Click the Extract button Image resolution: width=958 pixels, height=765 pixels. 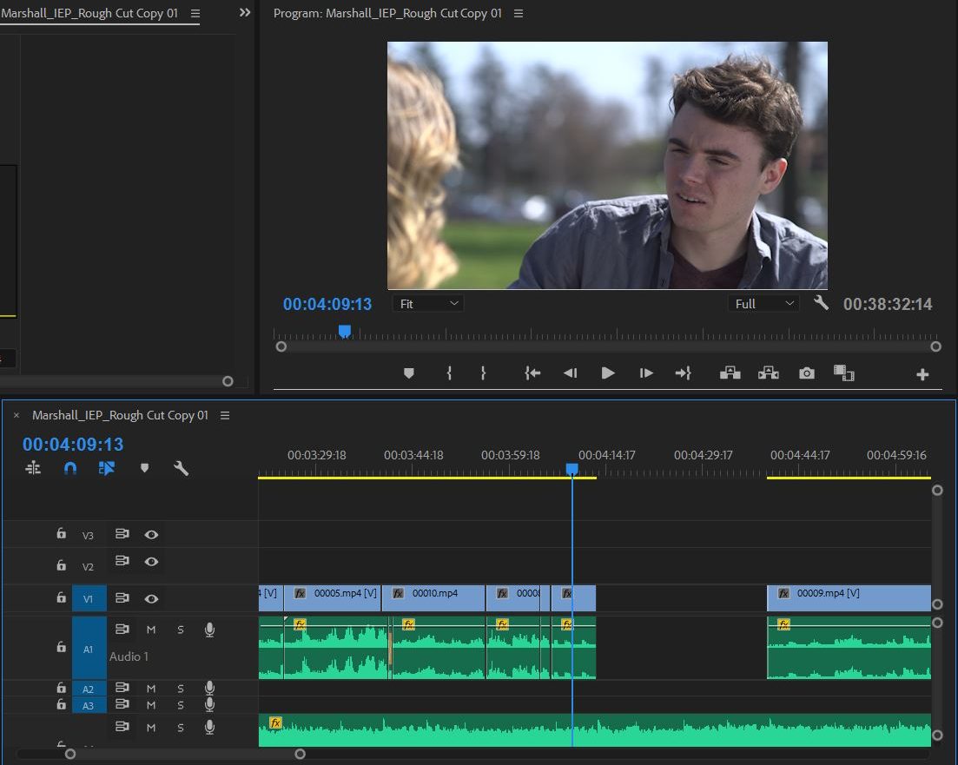point(768,373)
